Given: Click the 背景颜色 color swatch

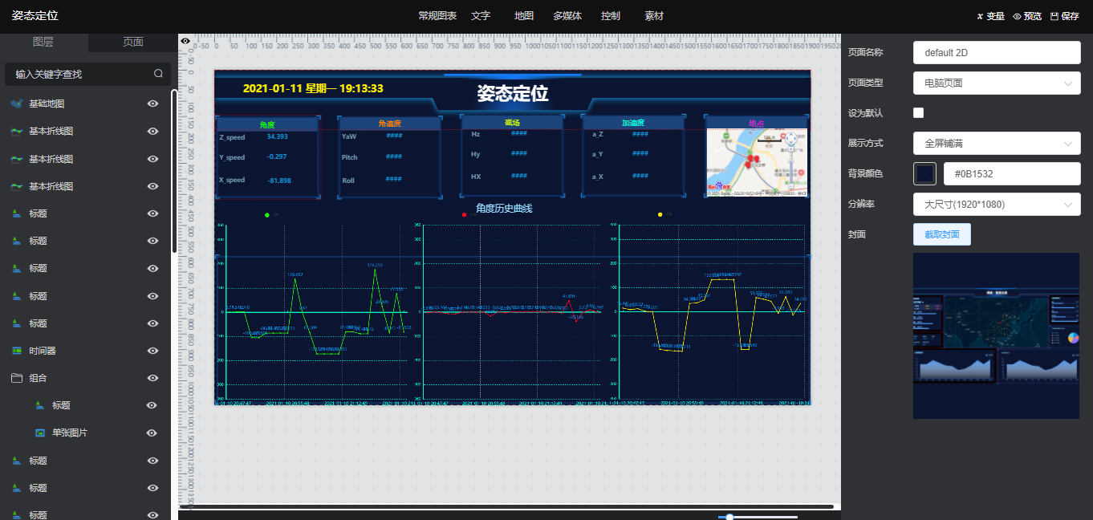Looking at the screenshot, I should (924, 173).
